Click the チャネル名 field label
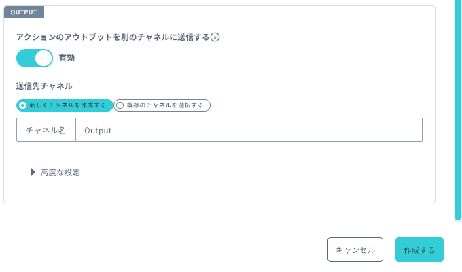 pyautogui.click(x=46, y=130)
